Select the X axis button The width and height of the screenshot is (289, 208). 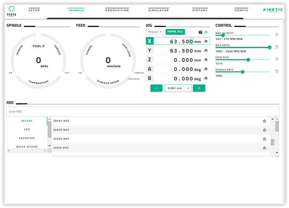point(150,41)
